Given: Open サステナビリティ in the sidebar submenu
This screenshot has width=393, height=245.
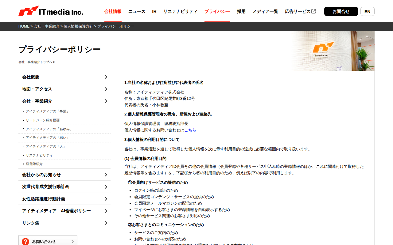Looking at the screenshot, I should coord(64,156).
